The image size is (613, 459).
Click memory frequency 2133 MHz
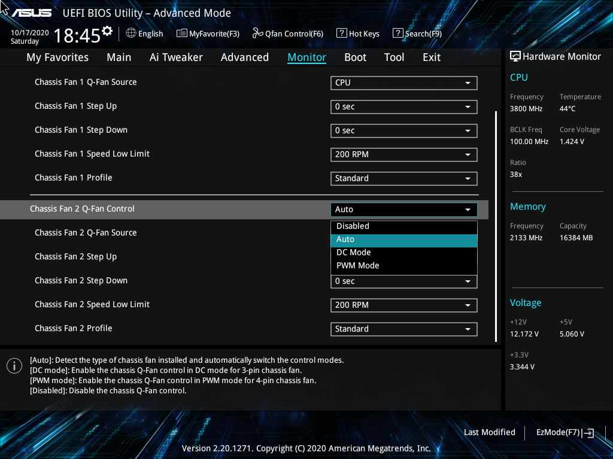[526, 238]
